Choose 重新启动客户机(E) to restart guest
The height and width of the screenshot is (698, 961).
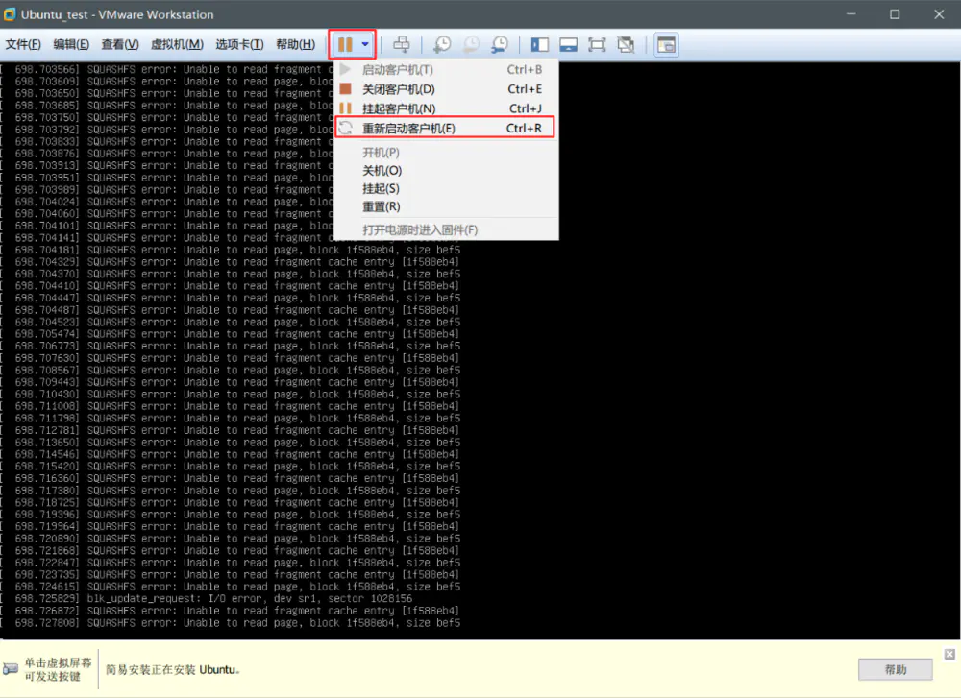445,128
